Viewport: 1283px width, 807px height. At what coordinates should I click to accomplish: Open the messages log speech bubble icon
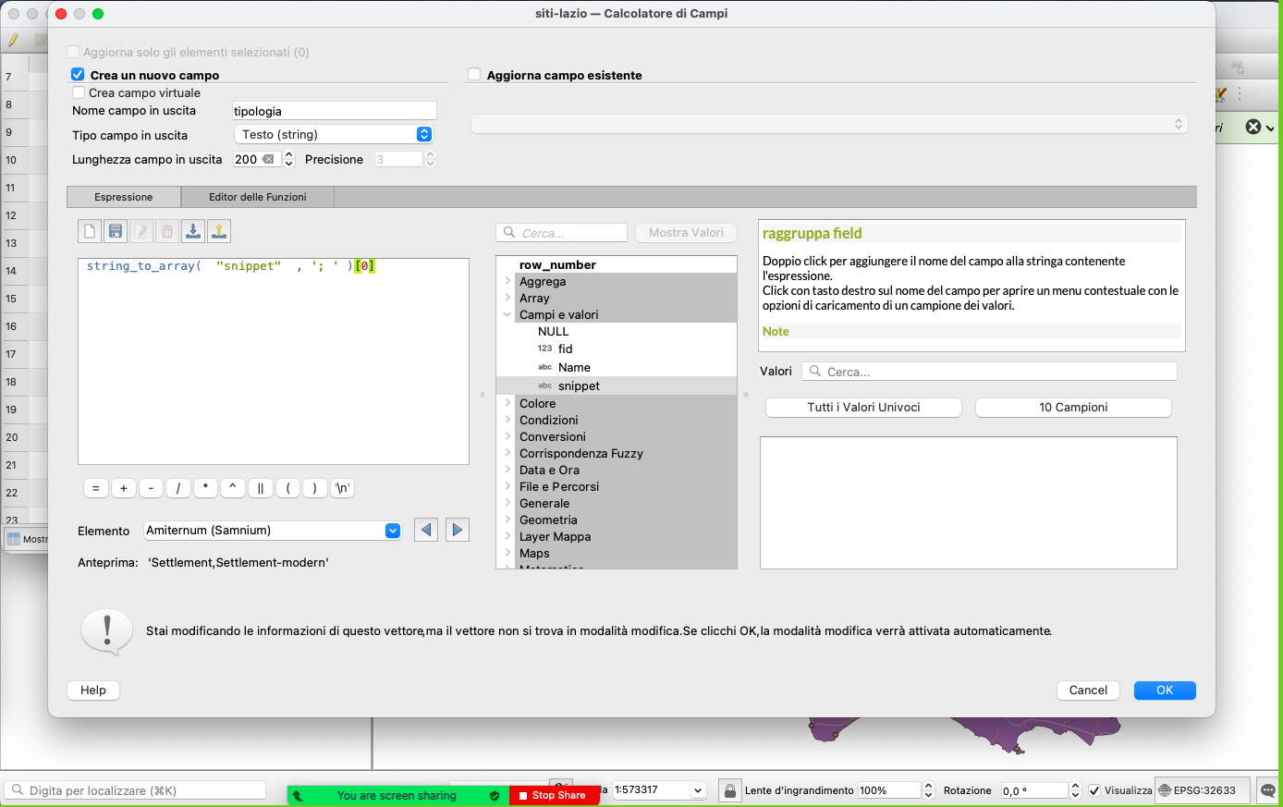[1268, 790]
